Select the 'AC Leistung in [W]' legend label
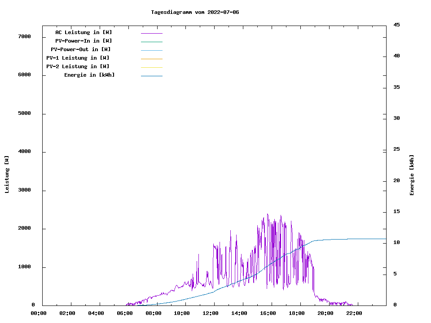431x323 pixels. (84, 32)
